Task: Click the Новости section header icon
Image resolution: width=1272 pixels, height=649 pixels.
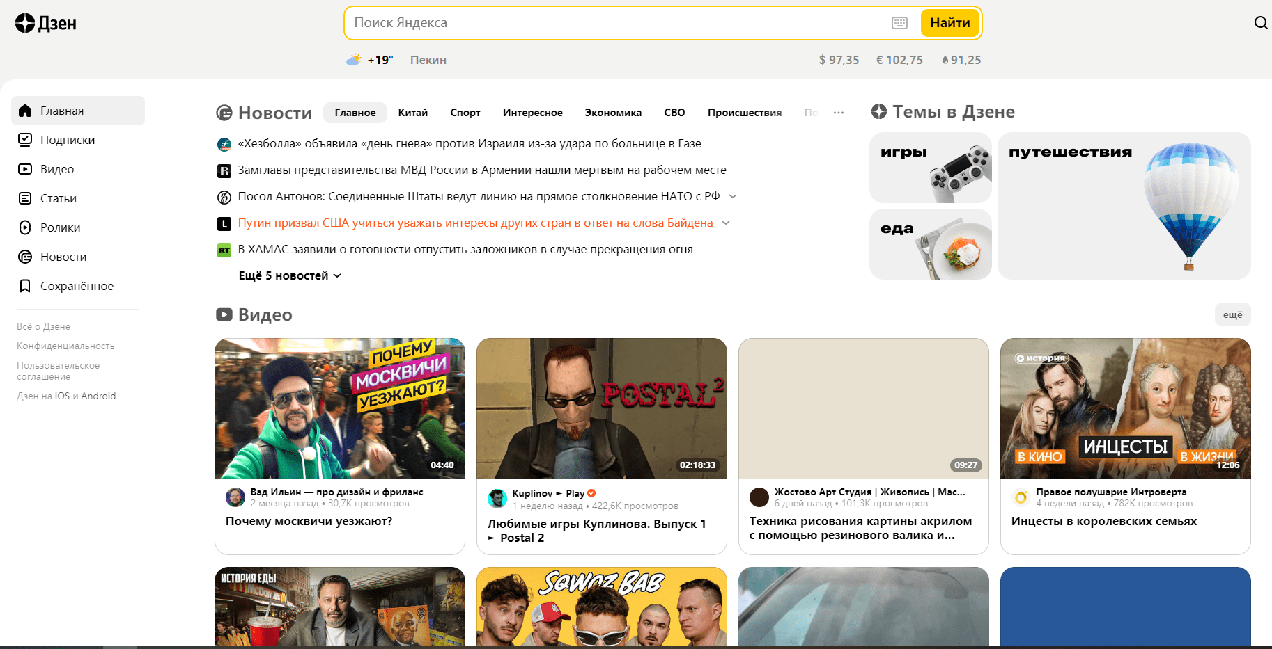Action: (x=224, y=113)
